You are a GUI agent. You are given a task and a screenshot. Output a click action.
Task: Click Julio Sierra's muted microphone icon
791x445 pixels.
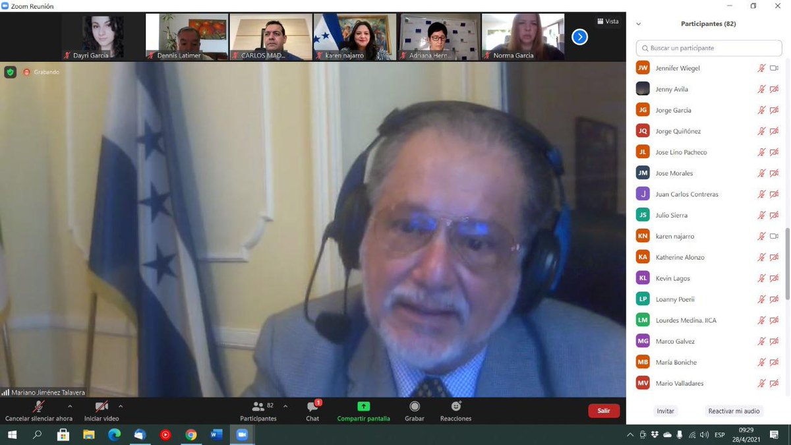761,215
